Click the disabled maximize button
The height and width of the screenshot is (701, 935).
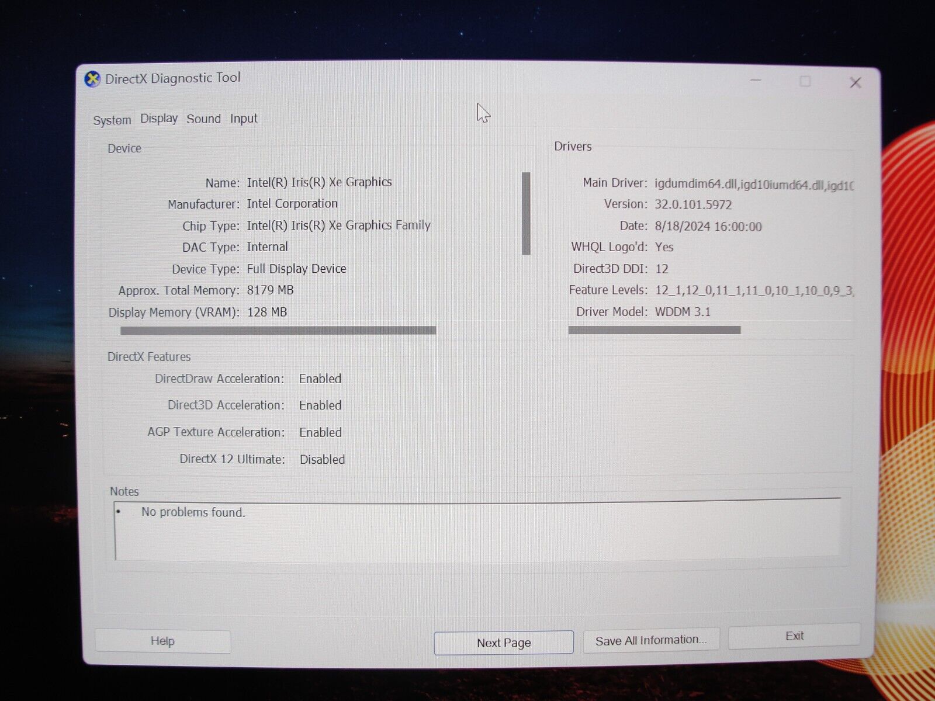805,81
